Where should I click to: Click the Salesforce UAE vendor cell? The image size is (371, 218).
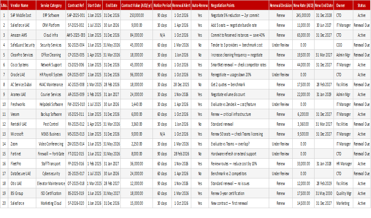22,25
